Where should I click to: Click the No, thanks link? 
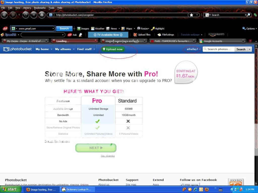click(x=108, y=156)
